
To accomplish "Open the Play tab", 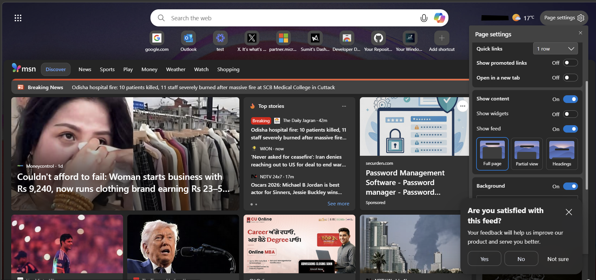I will coord(128,69).
